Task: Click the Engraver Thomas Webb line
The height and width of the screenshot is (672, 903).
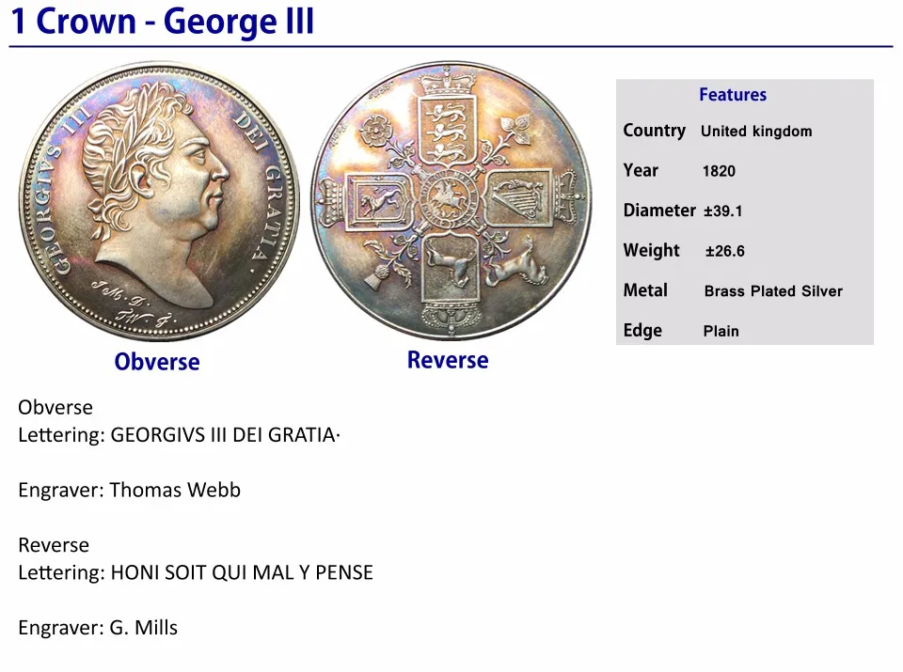Action: tap(129, 491)
